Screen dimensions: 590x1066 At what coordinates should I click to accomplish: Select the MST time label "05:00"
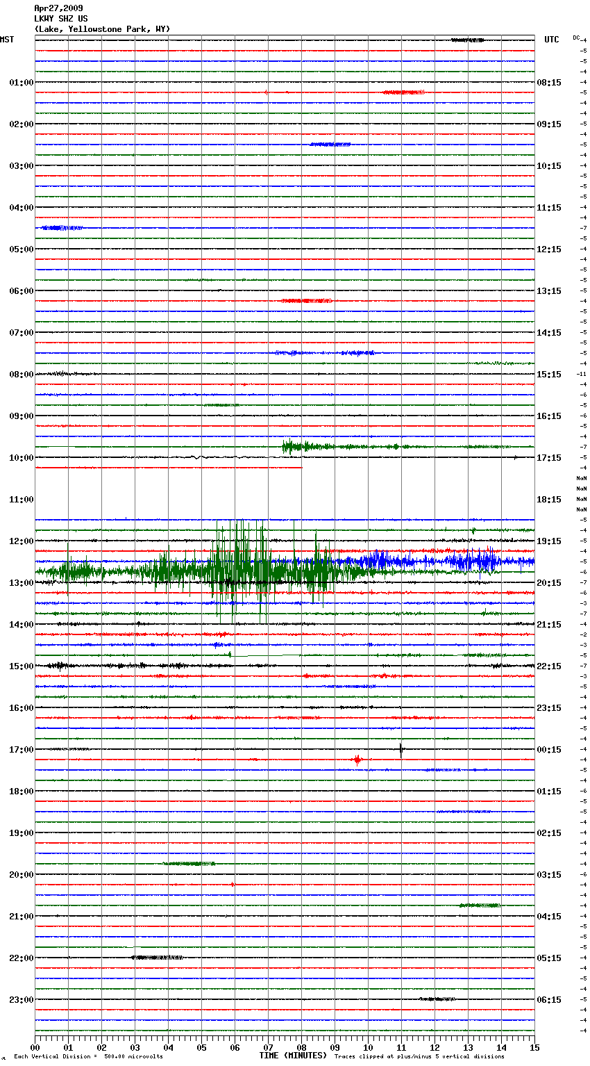point(22,249)
